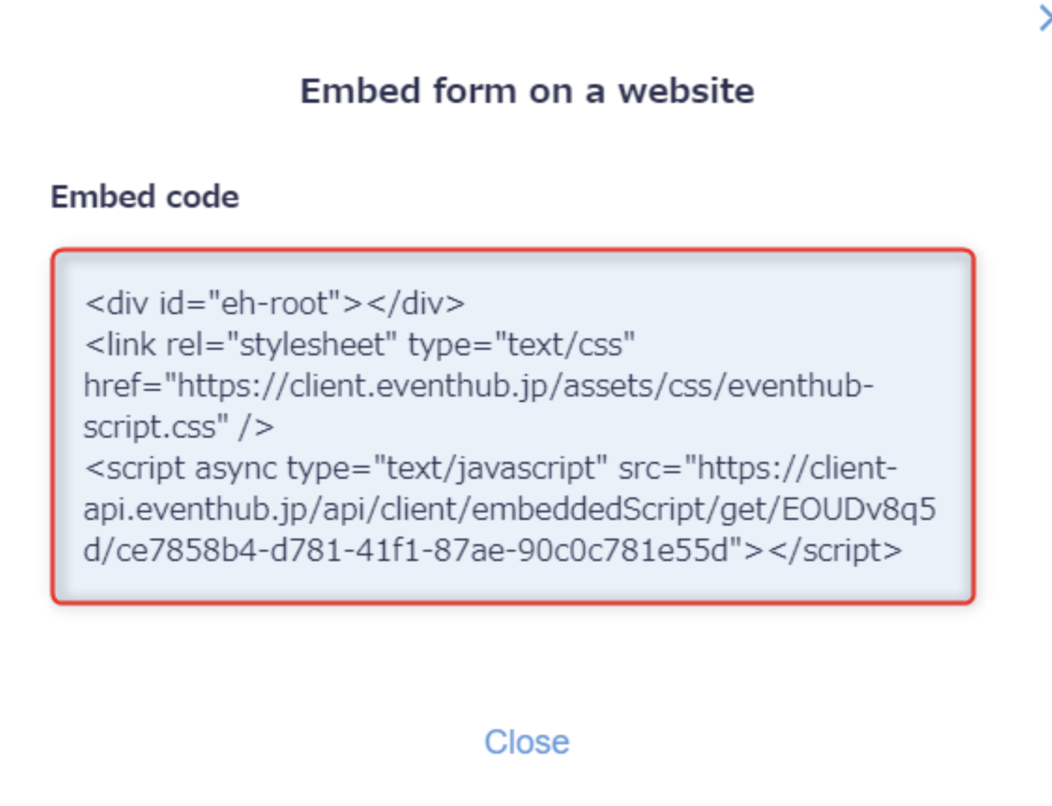Click the ce7858b4-d781 ID line in the code
The width and height of the screenshot is (1052, 806).
point(493,550)
